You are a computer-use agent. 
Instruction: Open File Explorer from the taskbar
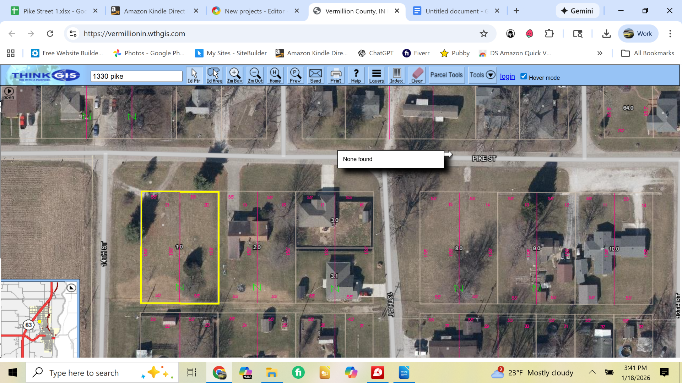click(x=271, y=373)
